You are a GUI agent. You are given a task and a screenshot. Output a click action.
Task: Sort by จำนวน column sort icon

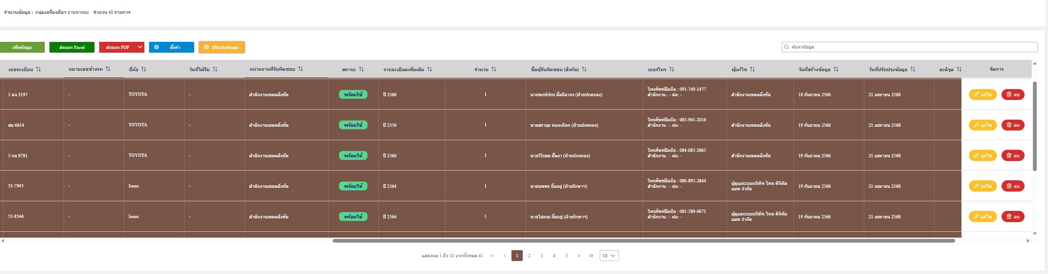(494, 69)
